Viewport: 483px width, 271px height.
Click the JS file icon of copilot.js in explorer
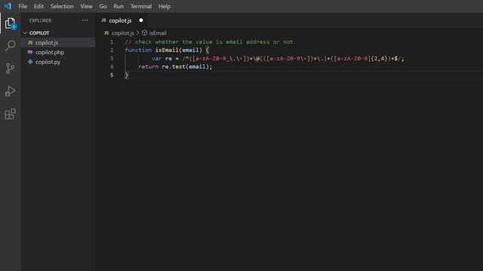tap(30, 42)
